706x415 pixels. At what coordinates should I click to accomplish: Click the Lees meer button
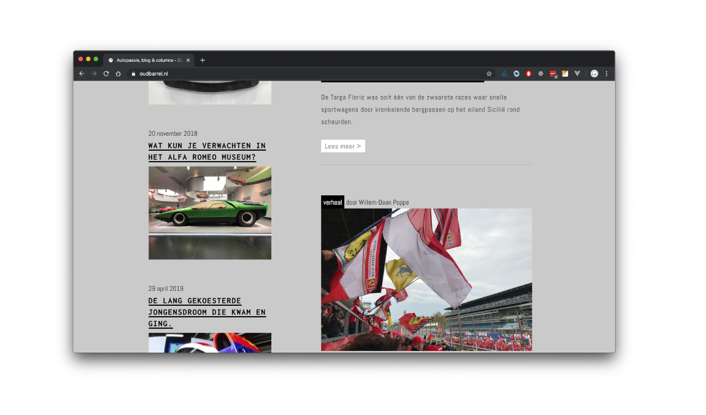pyautogui.click(x=343, y=146)
